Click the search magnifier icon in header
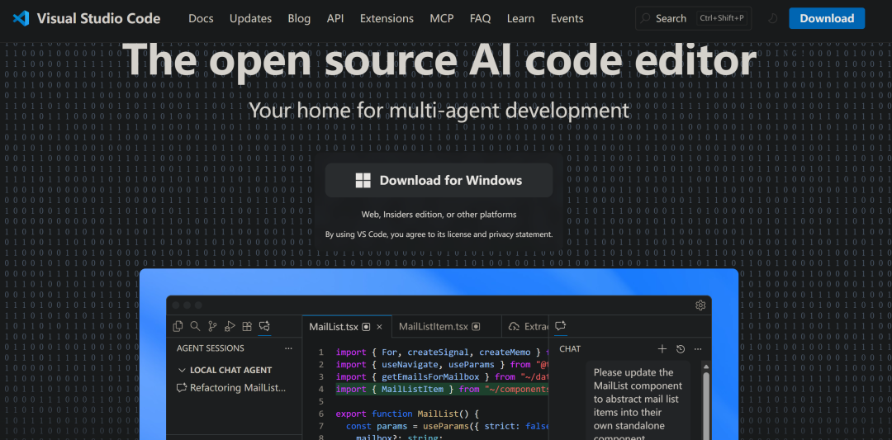Screen dimensions: 892x440 pyautogui.click(x=645, y=19)
